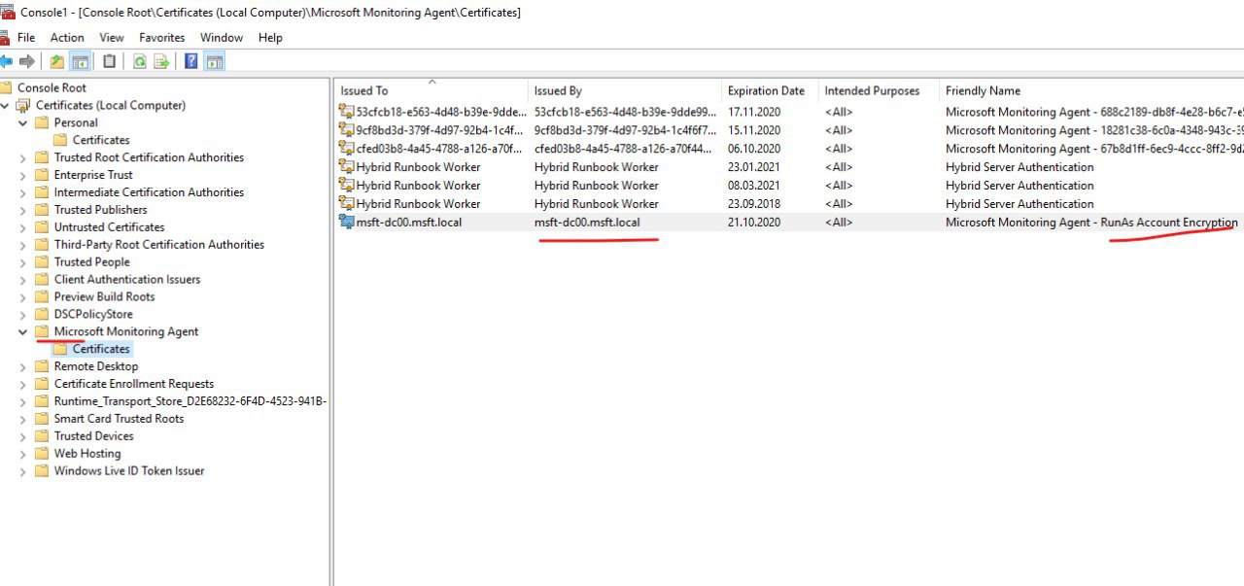Click the certificate icon of msft-dc00.msft.local row
Viewport: 1244px width, 586px height.
pyautogui.click(x=346, y=222)
